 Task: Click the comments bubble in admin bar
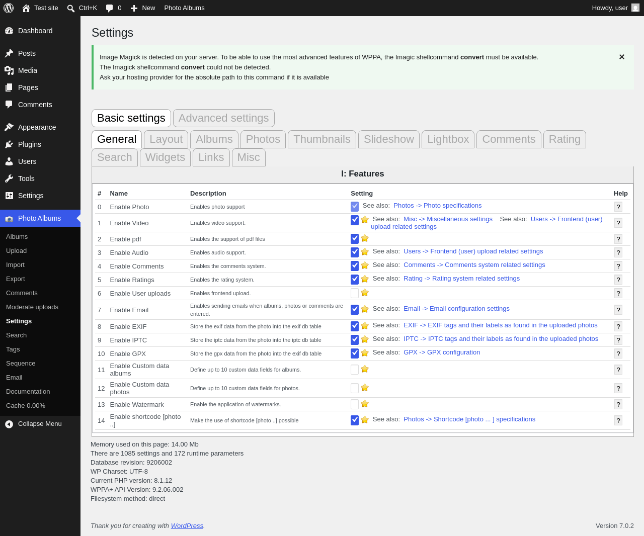tap(109, 8)
